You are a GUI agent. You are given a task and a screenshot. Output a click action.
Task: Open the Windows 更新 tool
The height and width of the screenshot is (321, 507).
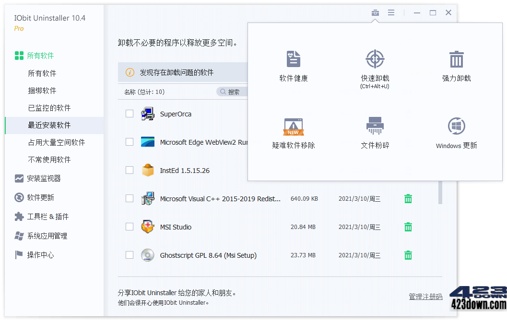point(456,134)
